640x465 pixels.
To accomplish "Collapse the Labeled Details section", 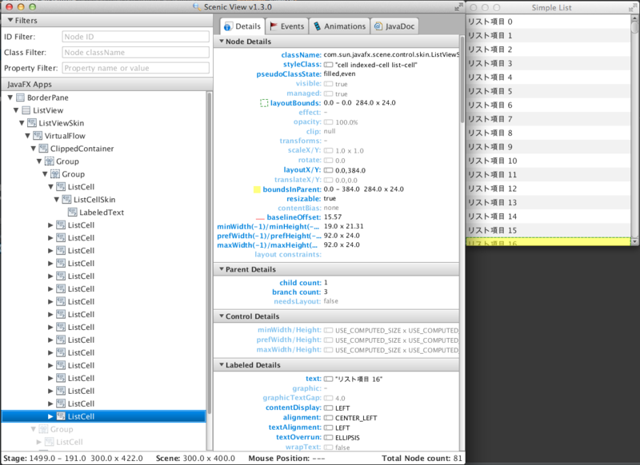I will [x=222, y=365].
